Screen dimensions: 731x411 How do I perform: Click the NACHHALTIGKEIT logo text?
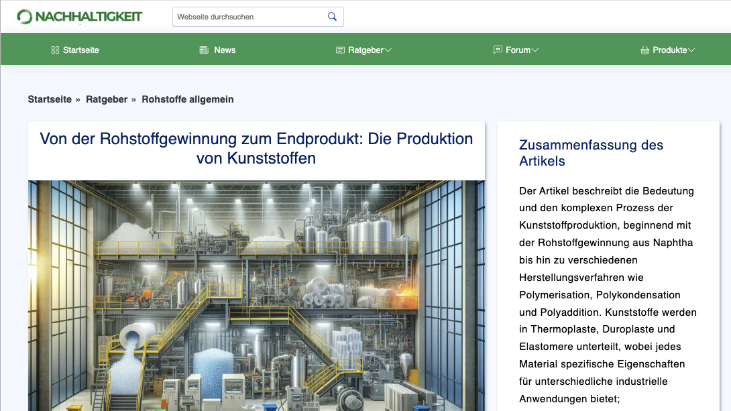91,15
